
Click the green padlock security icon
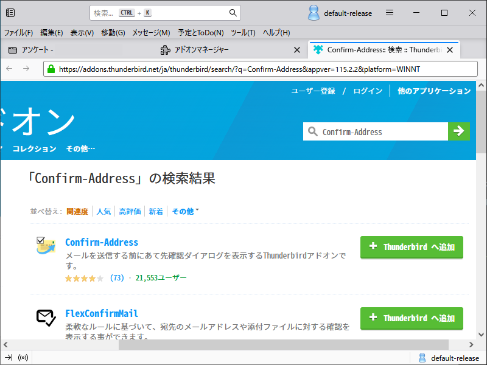(51, 69)
